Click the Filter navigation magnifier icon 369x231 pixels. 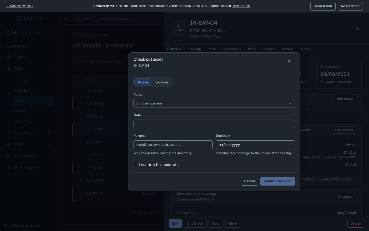click(x=8, y=33)
